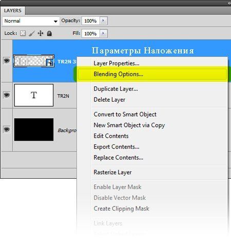Click the TR2N text layer name
231x244 pixels.
[63, 96]
